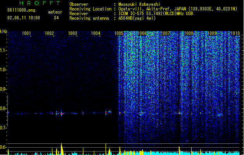Select observer name Masayuki Kobayashi
The width and height of the screenshot is (244, 155).
click(139, 4)
